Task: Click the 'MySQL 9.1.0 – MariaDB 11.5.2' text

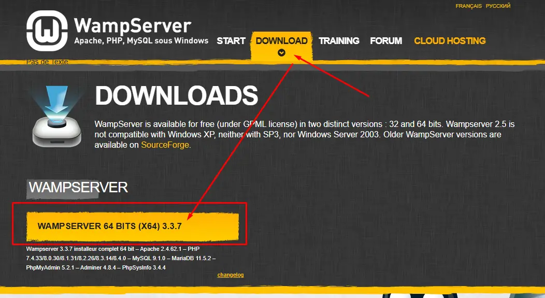Action: [171, 259]
